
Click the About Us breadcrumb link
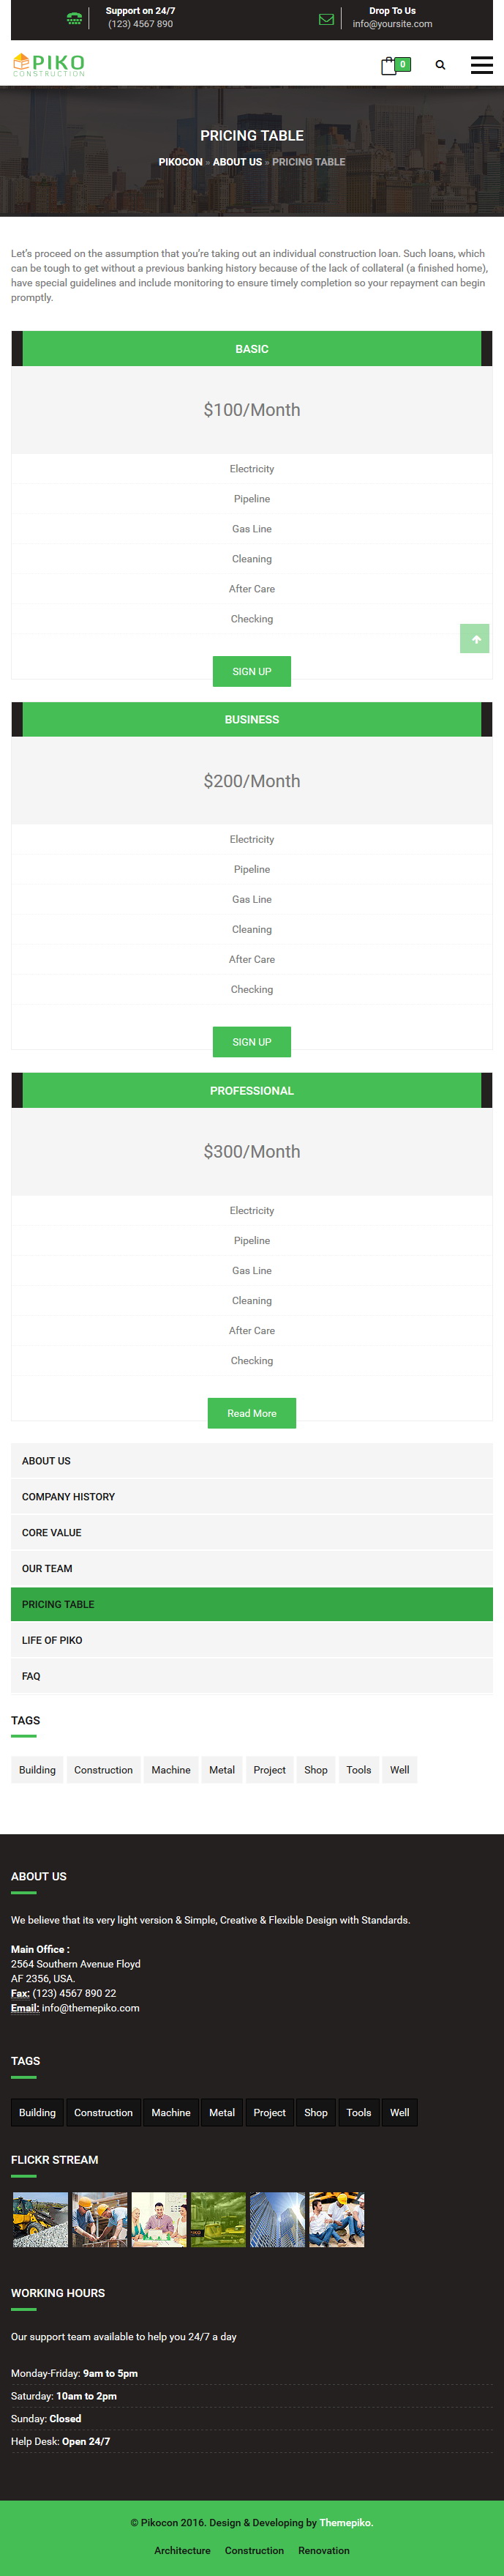(238, 162)
